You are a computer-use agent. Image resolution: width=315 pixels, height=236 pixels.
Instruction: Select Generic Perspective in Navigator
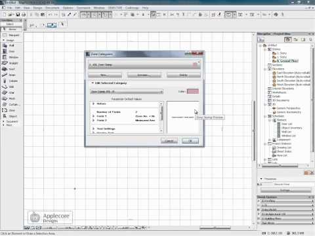[x=288, y=108]
